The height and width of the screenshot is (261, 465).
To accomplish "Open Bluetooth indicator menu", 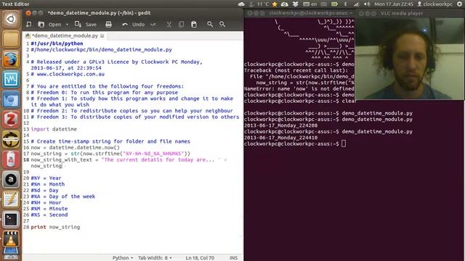I will [x=345, y=4].
